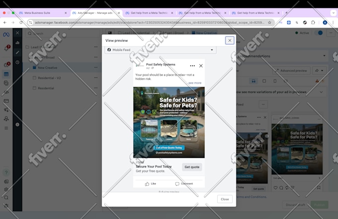338x219 pixels.
Task: Click the ad creative image Safe for Kids
Action: [169, 122]
